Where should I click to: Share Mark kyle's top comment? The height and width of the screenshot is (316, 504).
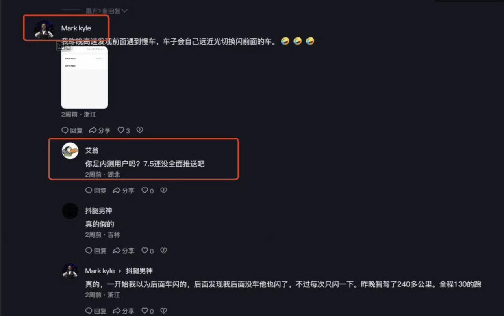tap(100, 130)
